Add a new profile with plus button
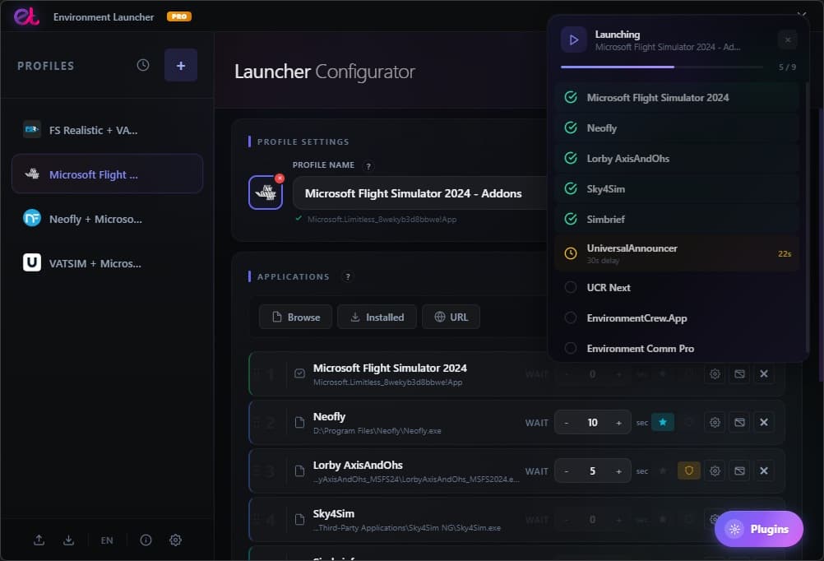 [181, 65]
